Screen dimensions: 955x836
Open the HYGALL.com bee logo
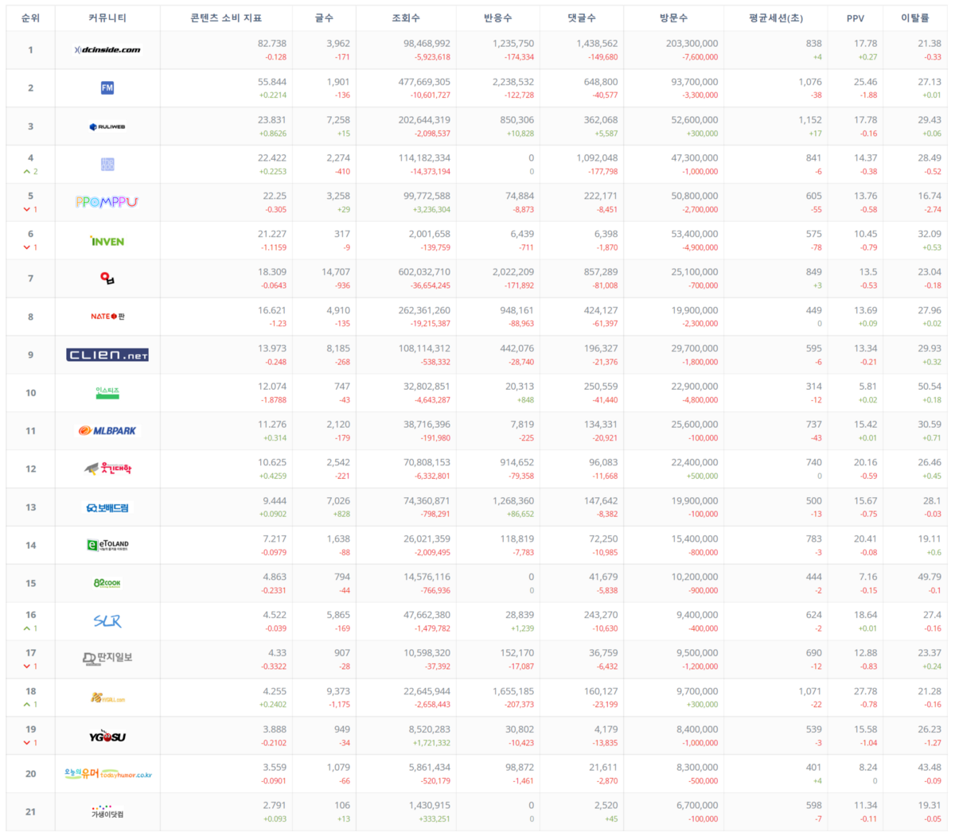pos(107,698)
